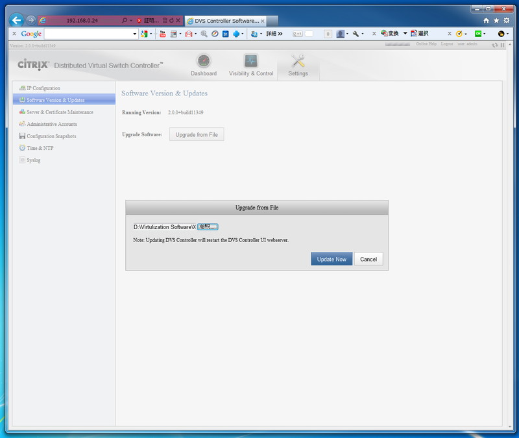Click the certificate error indicator
Screen dimensions: 519x438
tap(149, 21)
